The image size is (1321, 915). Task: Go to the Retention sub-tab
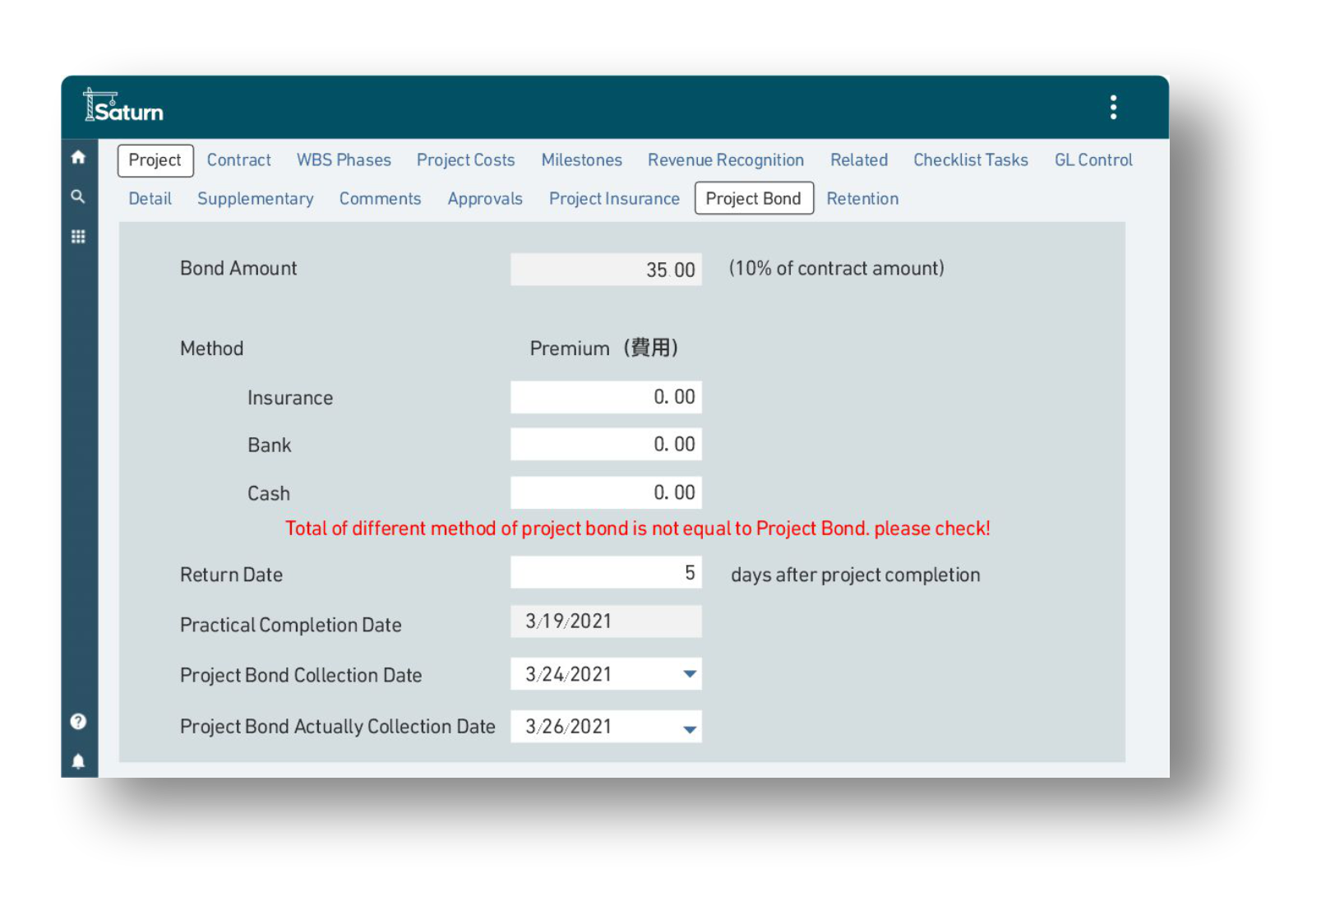pyautogui.click(x=861, y=199)
